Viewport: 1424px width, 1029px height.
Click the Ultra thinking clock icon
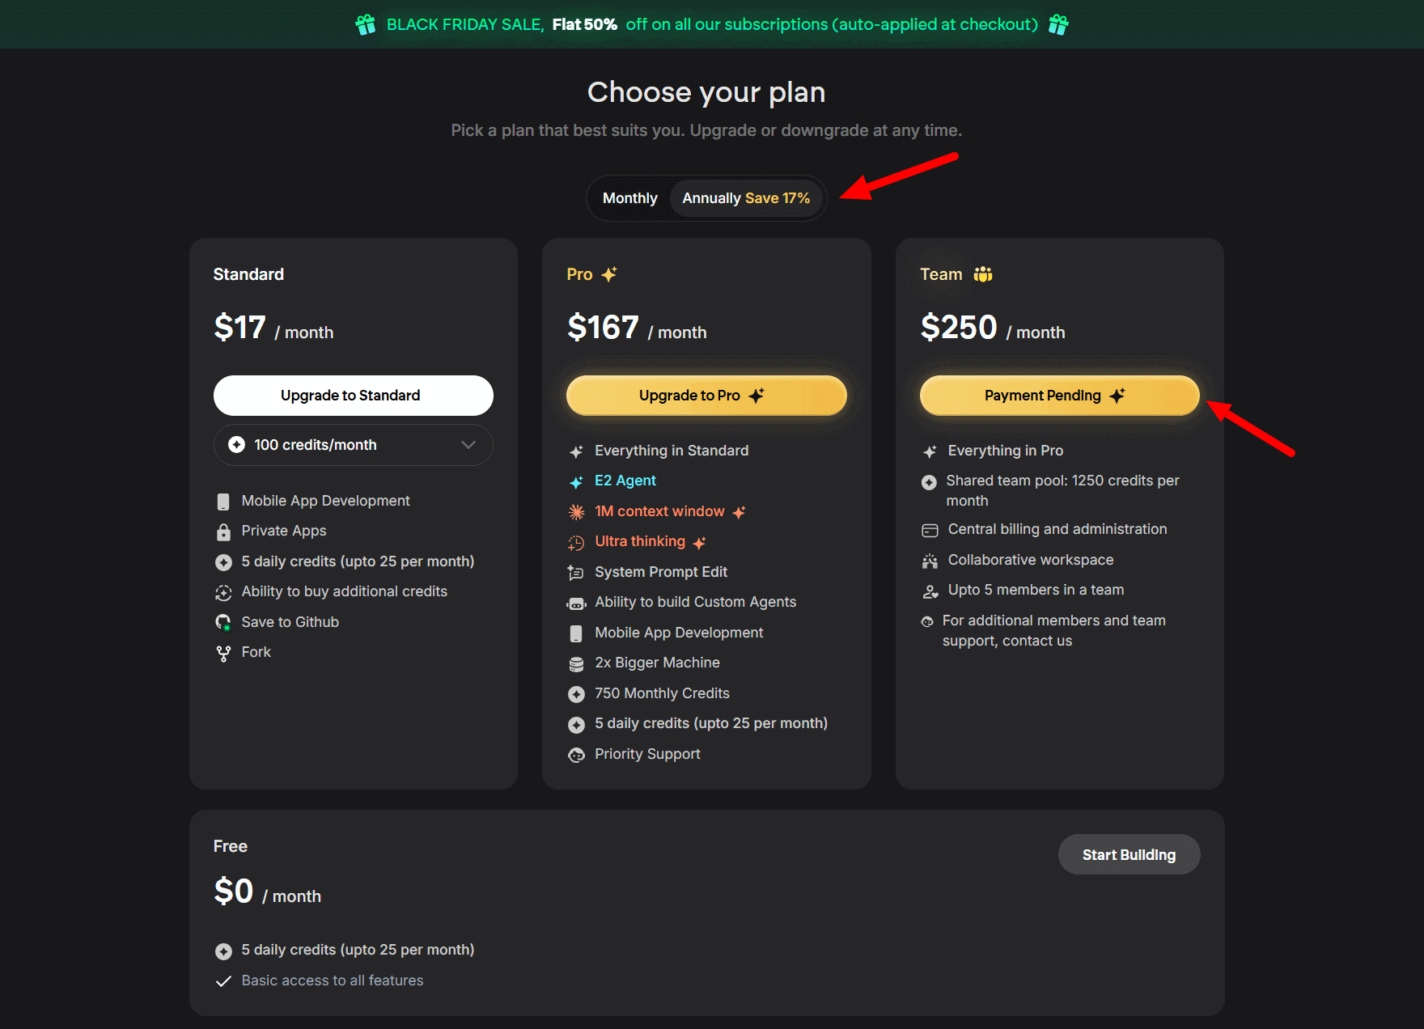coord(576,542)
